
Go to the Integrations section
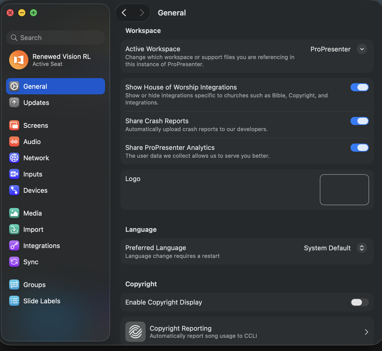[56, 245]
